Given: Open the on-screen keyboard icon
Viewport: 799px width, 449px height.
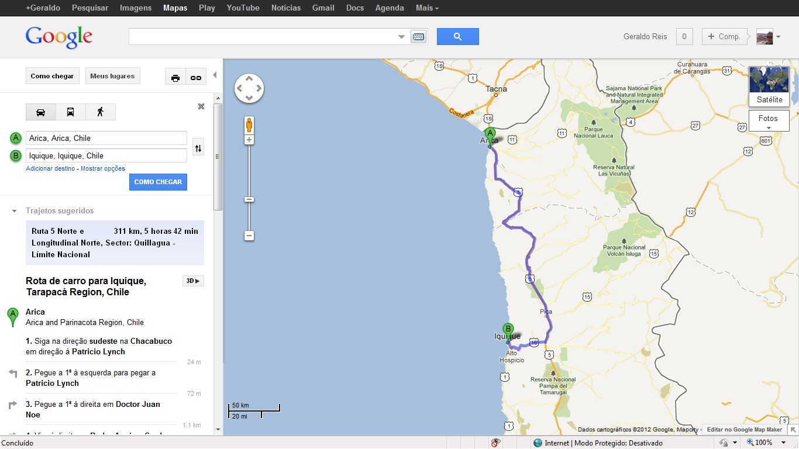Looking at the screenshot, I should [418, 36].
